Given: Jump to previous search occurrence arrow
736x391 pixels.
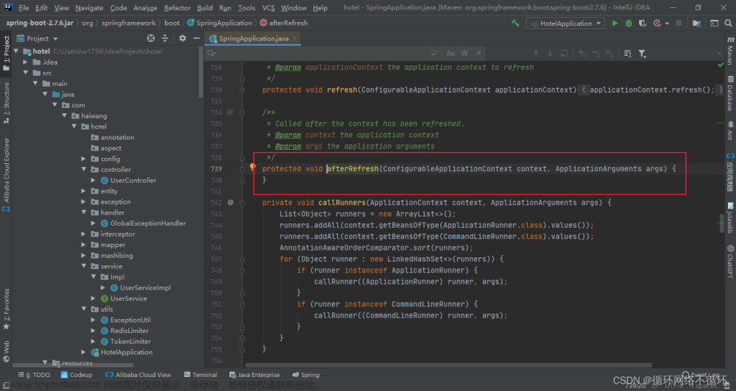Looking at the screenshot, I should [x=536, y=54].
